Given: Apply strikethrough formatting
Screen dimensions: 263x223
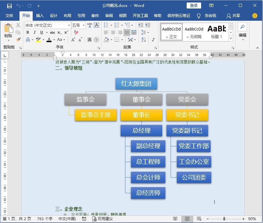Looking at the screenshot, I should click(52, 32).
